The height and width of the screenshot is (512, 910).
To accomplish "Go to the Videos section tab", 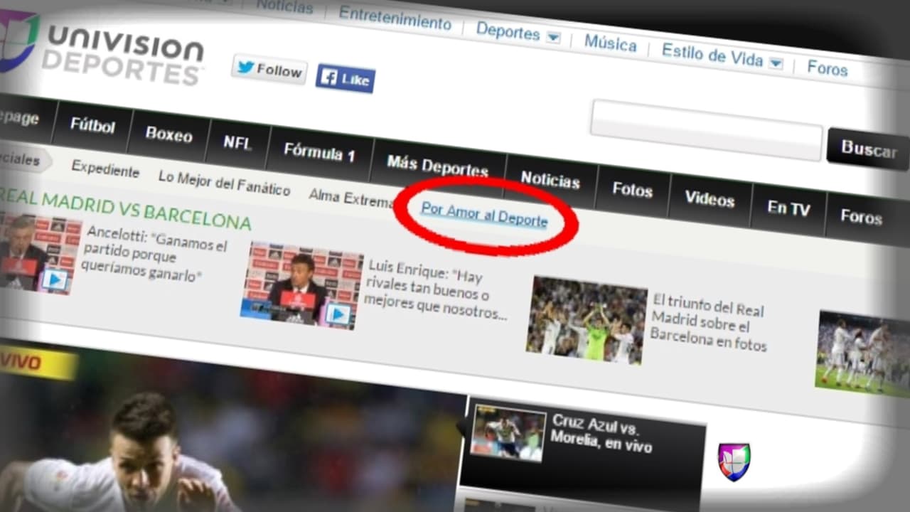I will click(710, 198).
